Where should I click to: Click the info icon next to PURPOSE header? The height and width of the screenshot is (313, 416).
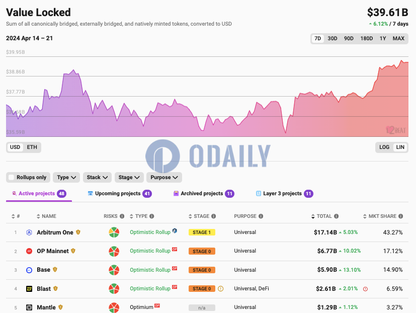pos(261,216)
